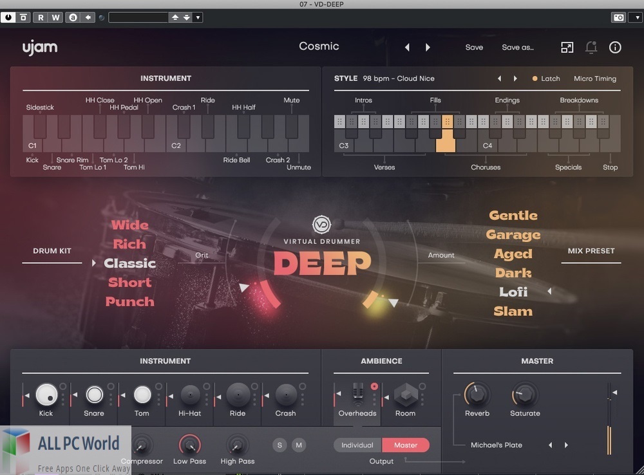Toggle the Crash channel enable indicator

[302, 386]
